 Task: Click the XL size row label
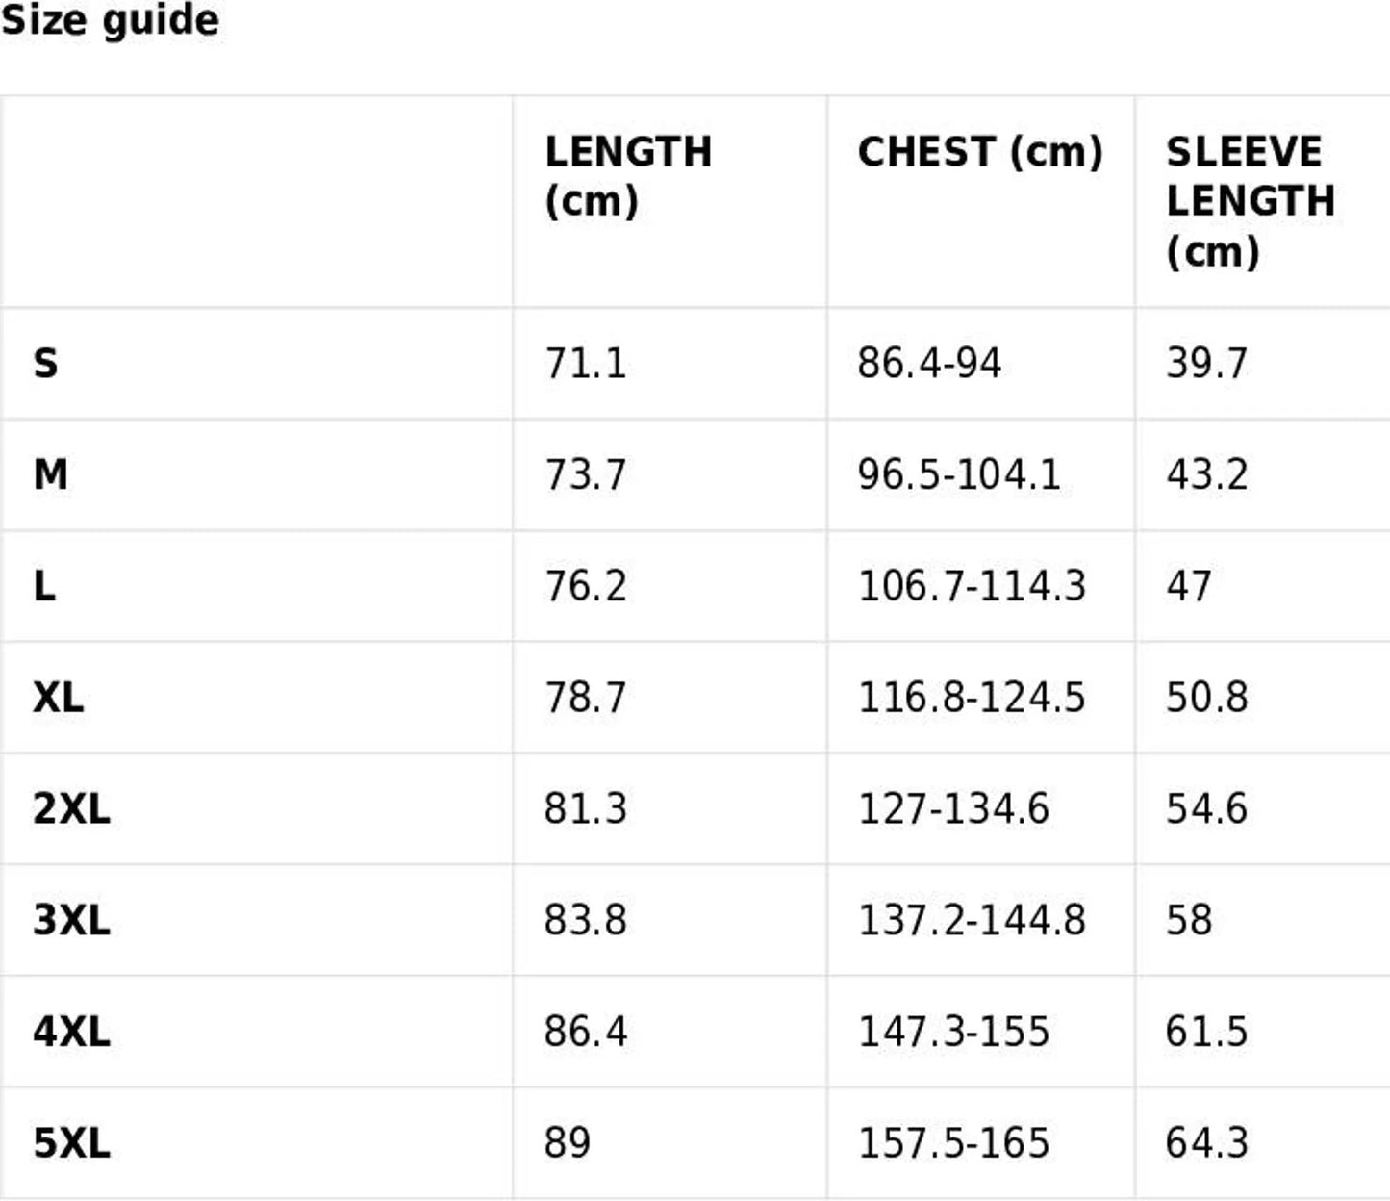pos(58,698)
